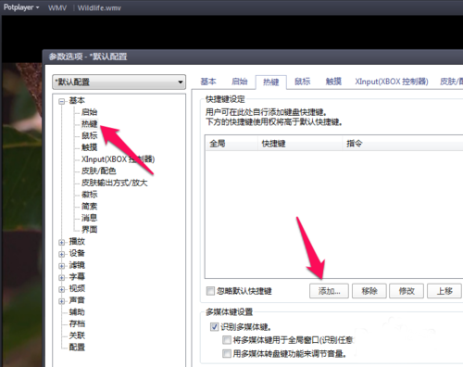Expand the 声音 tree node

point(62,301)
